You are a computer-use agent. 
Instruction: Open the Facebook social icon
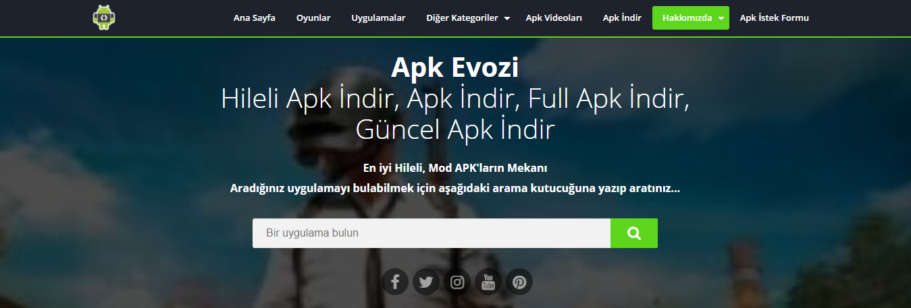(x=395, y=282)
